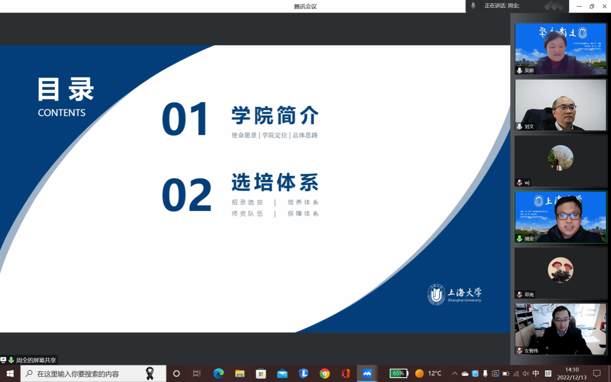The image size is (611, 382).
Task: Click the speaking-indicator microphone in the top bar
Action: click(472, 6)
